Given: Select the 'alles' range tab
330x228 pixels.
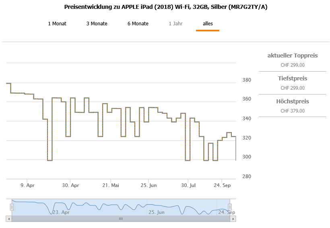Looking at the screenshot, I should [x=208, y=24].
